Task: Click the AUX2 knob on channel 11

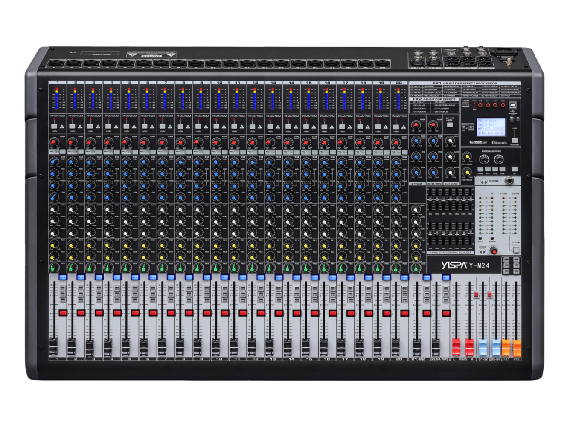Action: pos(234,221)
